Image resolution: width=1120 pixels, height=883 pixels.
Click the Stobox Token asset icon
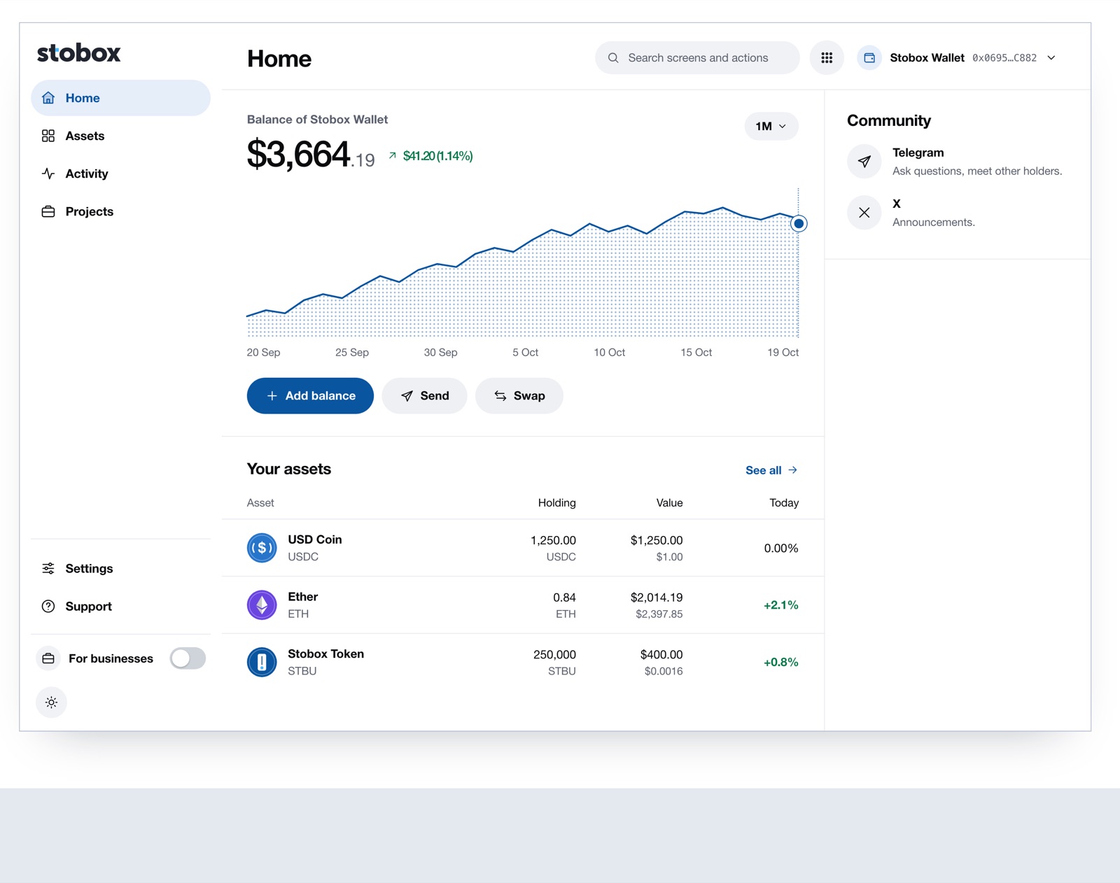262,662
